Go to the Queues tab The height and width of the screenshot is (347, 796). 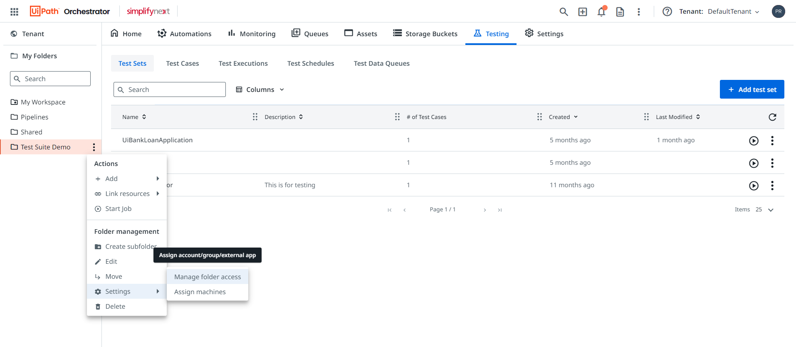pos(310,34)
